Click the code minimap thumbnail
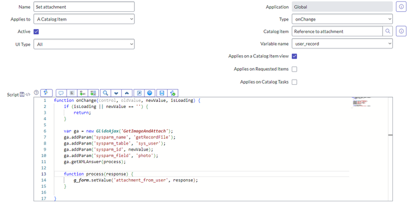 [x=361, y=102]
